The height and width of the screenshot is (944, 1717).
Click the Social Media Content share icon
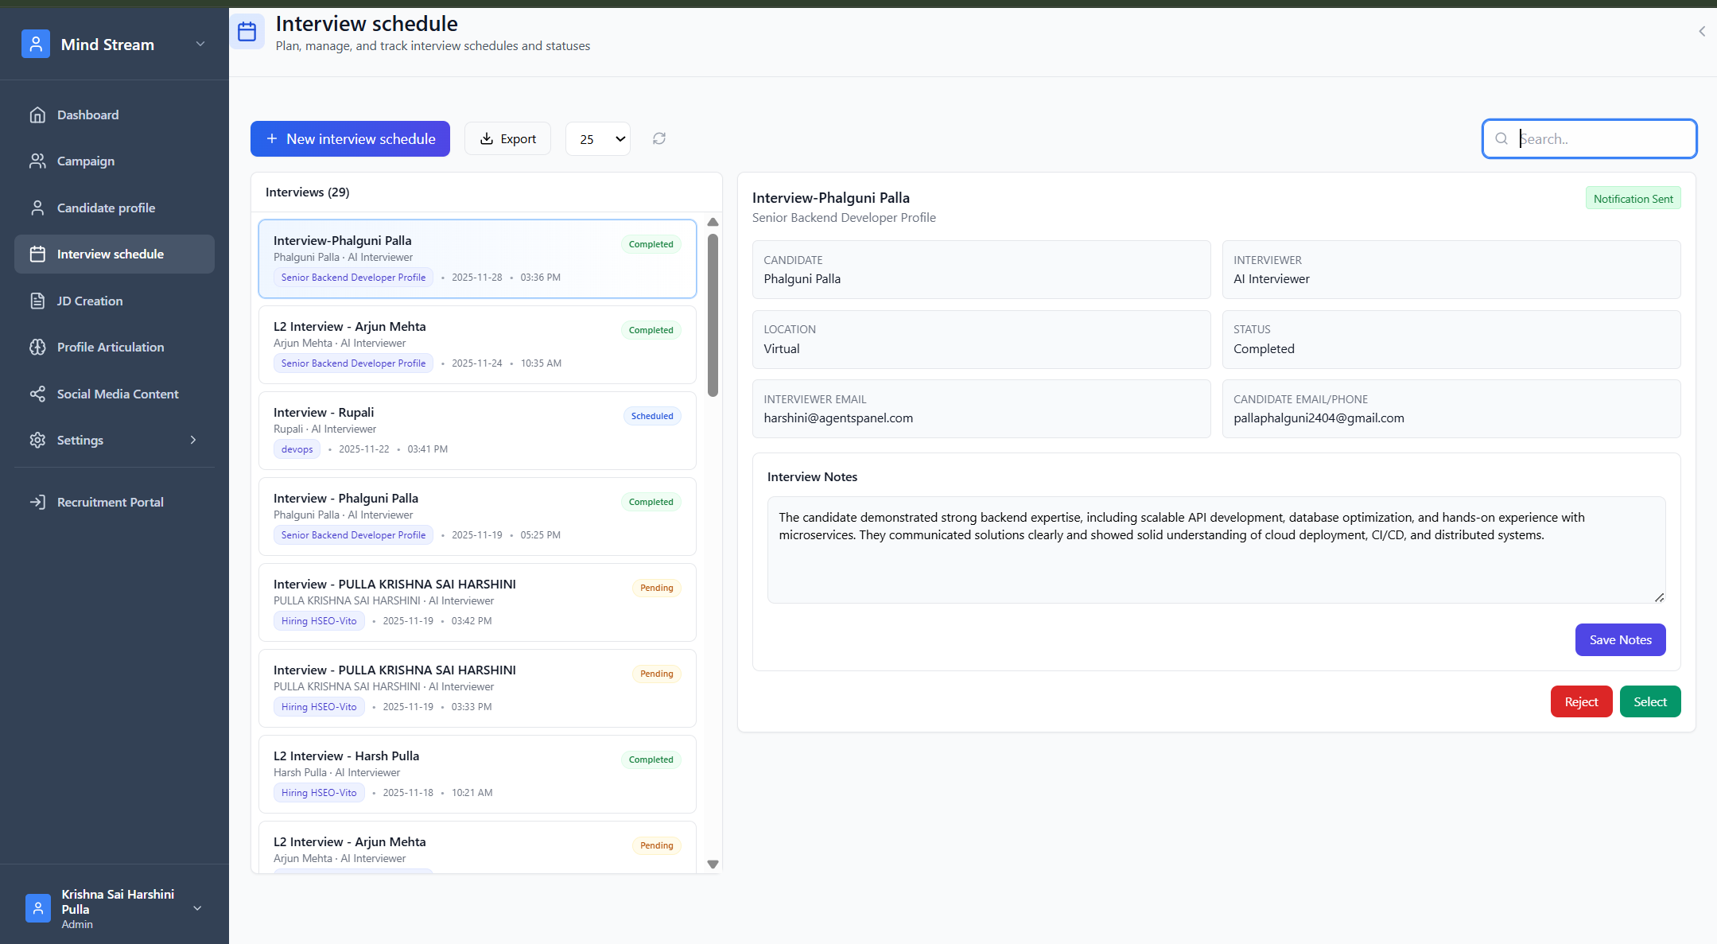pyautogui.click(x=37, y=394)
